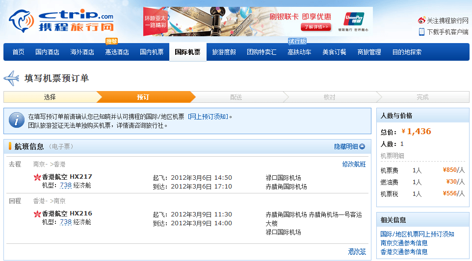Select 高铁动车 navigation item
The image size is (472, 261).
tap(299, 52)
